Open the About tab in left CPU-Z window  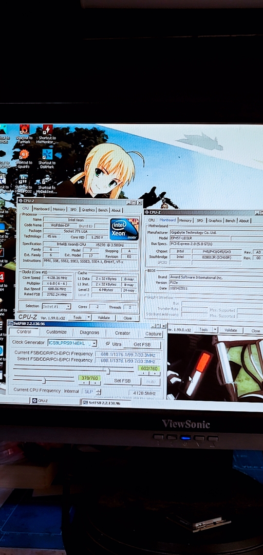point(116,210)
